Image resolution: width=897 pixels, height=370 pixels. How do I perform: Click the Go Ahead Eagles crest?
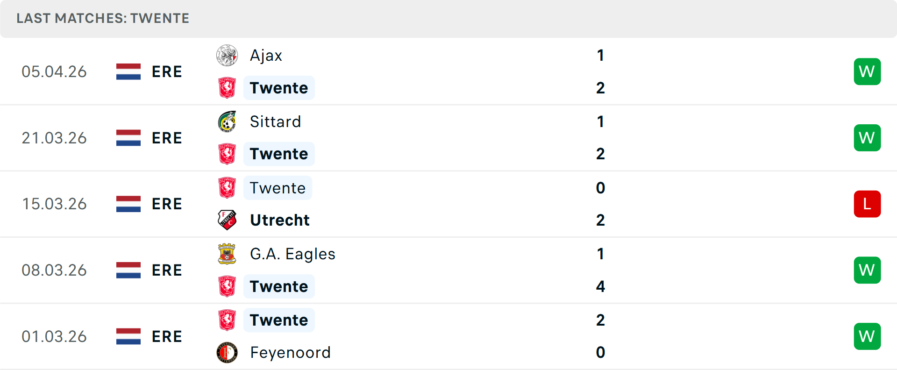click(227, 254)
